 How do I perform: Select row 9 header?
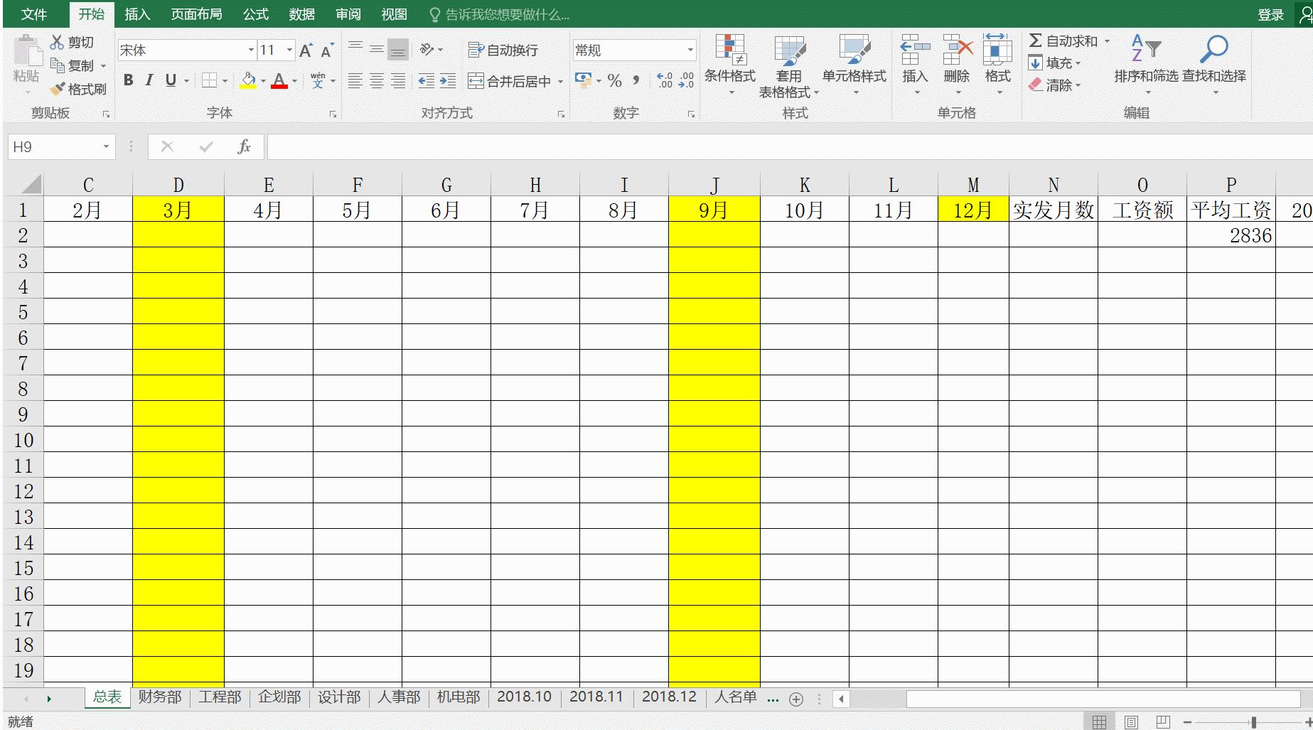[23, 414]
